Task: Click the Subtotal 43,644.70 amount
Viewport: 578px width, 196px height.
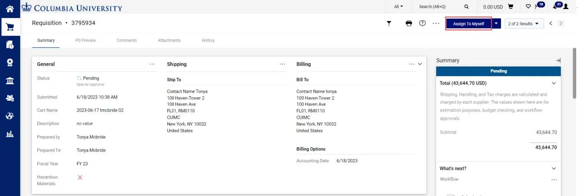Action: tap(546, 133)
